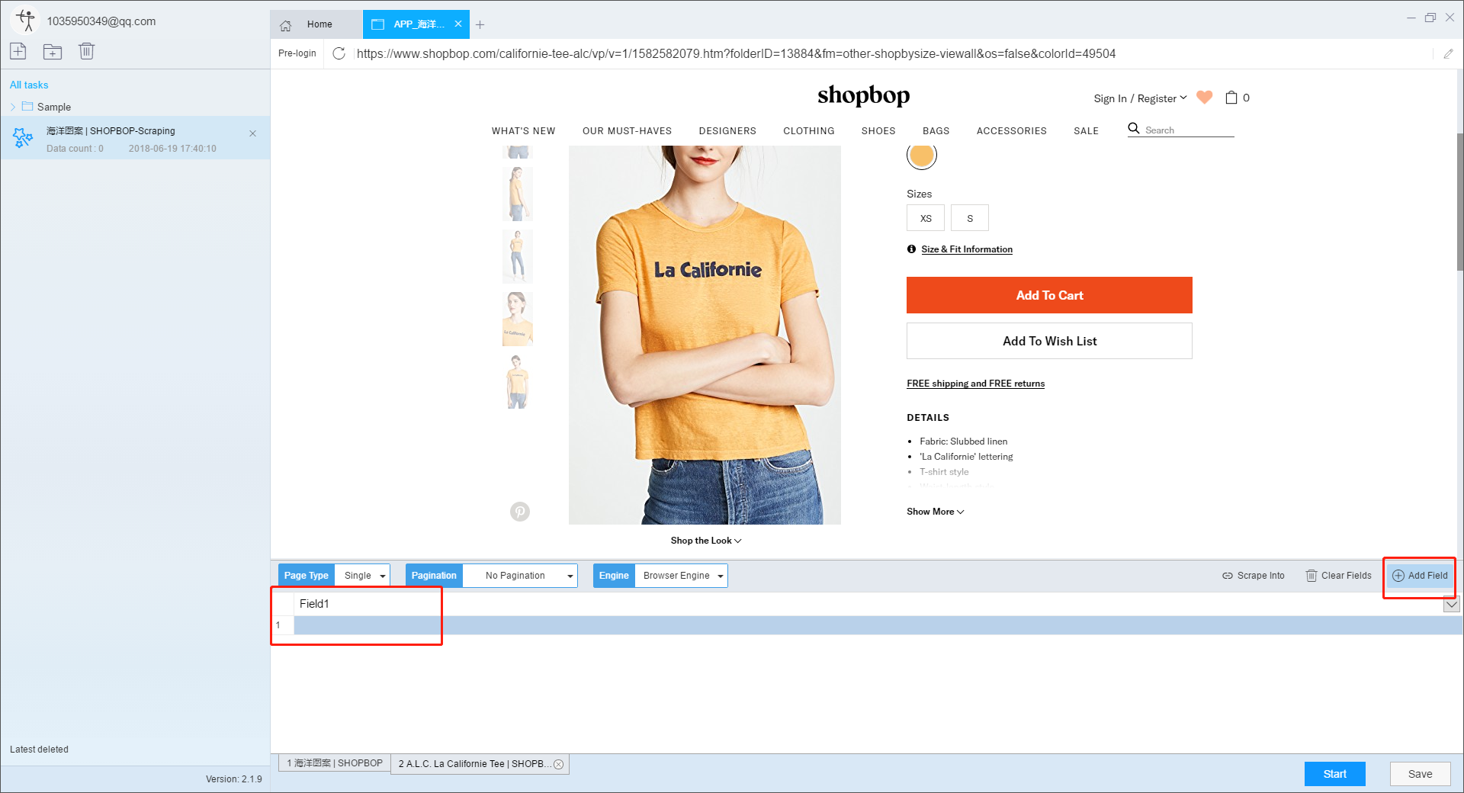Close the A.L.C. La Californie Tee tab
1464x793 pixels.
click(x=558, y=764)
